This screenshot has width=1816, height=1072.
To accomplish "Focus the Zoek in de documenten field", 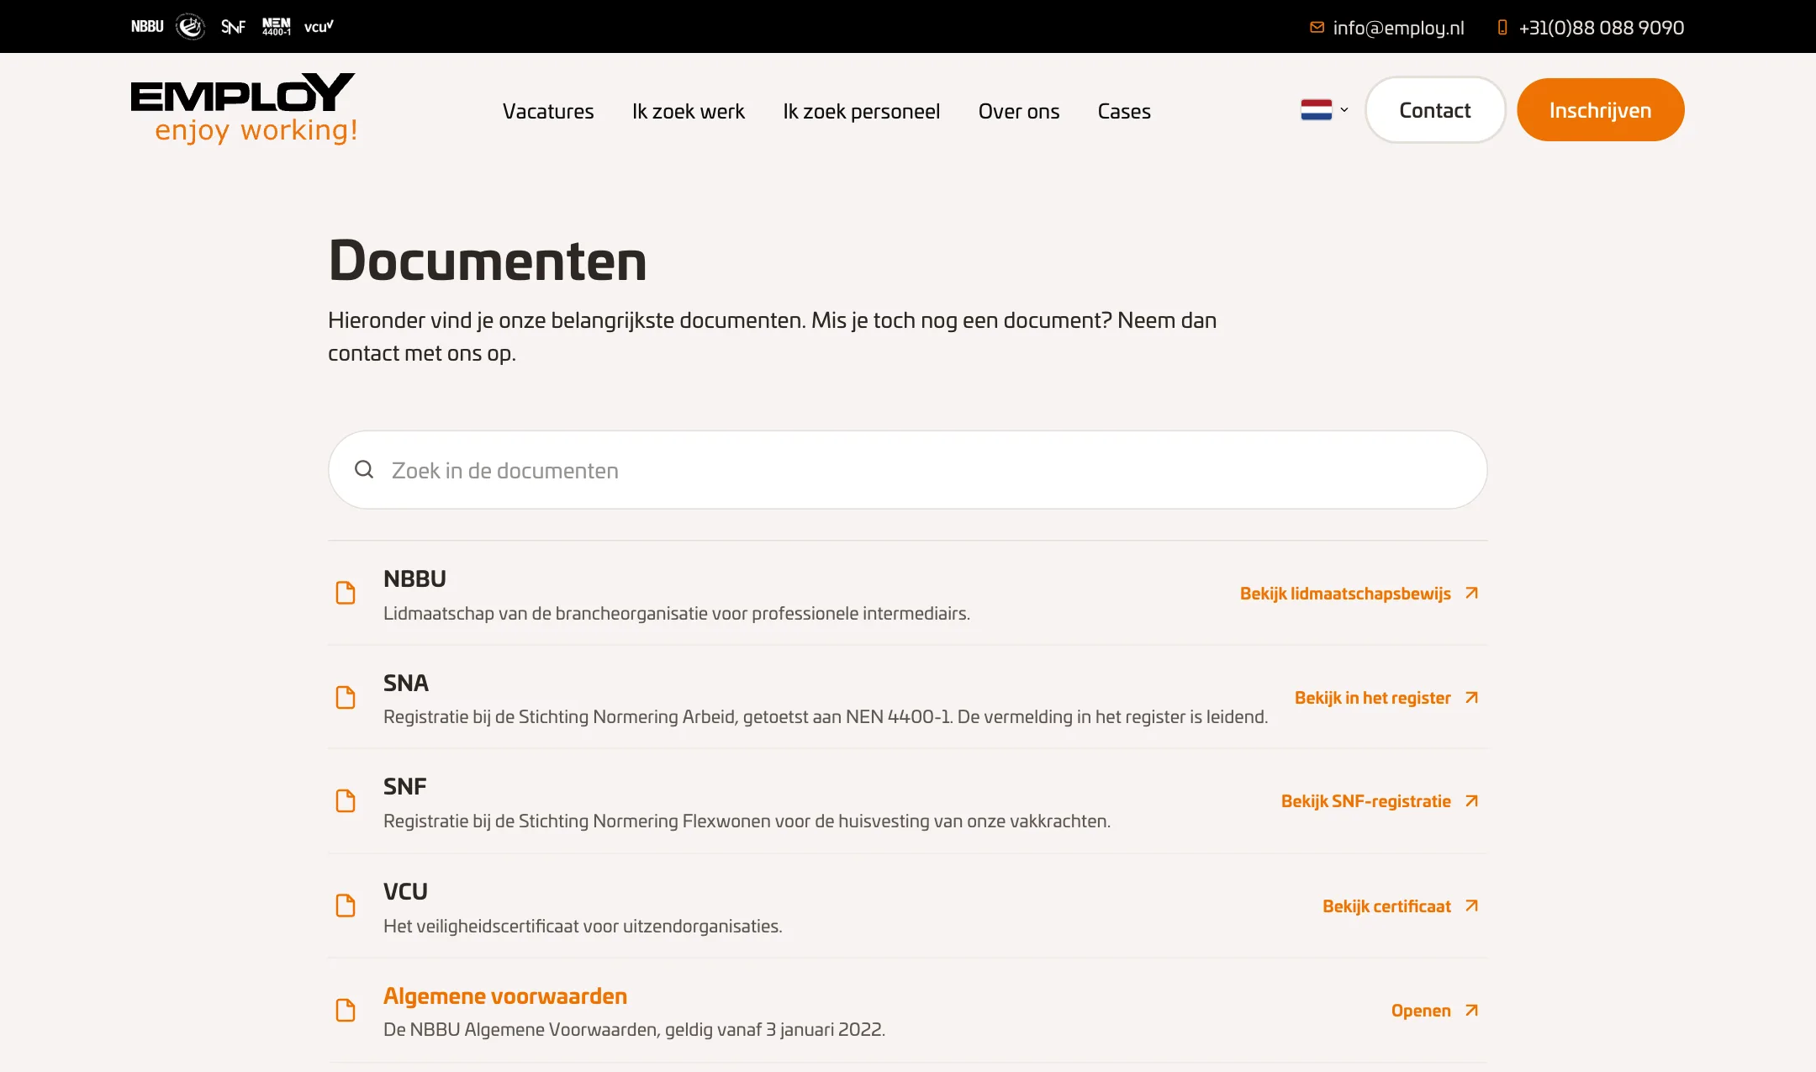I will pyautogui.click(x=908, y=470).
